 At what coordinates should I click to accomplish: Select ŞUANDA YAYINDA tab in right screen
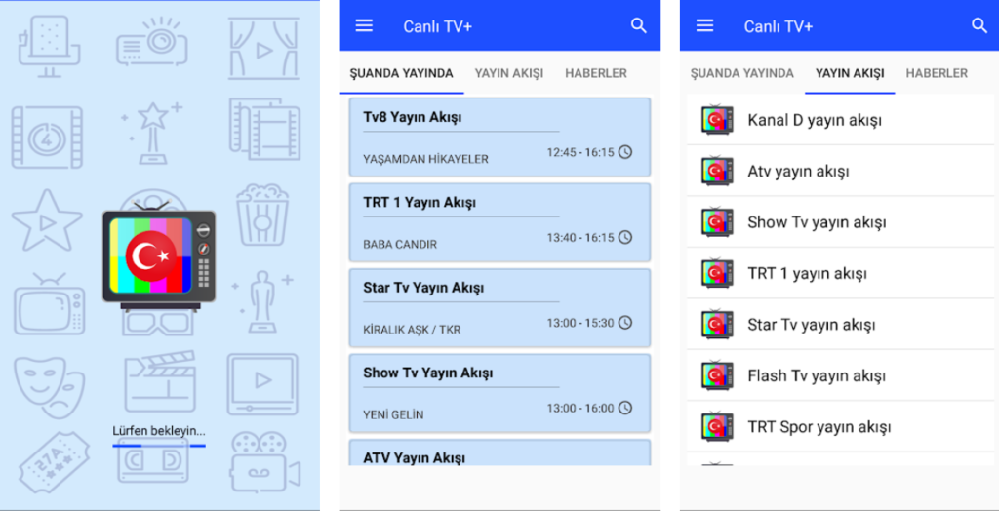tap(742, 73)
